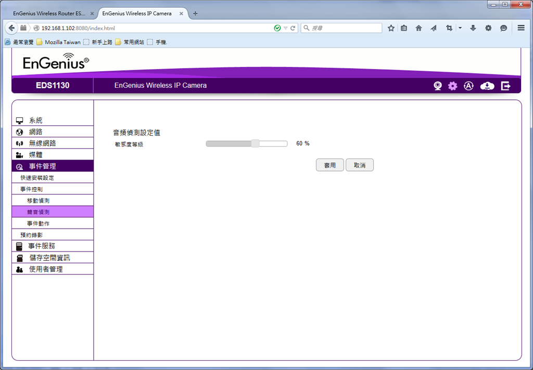The width and height of the screenshot is (533, 370).
Task: Open the 系統 menu in sidebar
Action: [x=53, y=120]
